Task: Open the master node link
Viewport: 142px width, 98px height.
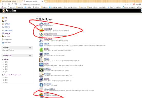Action: [x=6, y=60]
